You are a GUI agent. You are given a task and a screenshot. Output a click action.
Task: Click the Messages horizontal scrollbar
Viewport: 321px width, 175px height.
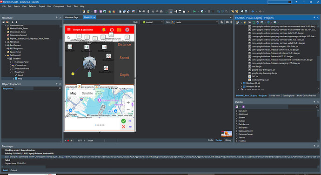(x=160, y=167)
